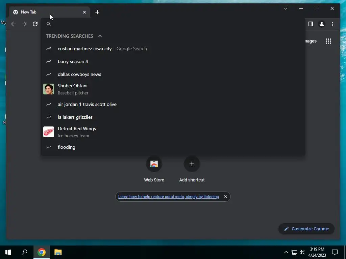This screenshot has height=259, width=346.
Task: Open the Web Store shortcut
Action: click(154, 169)
